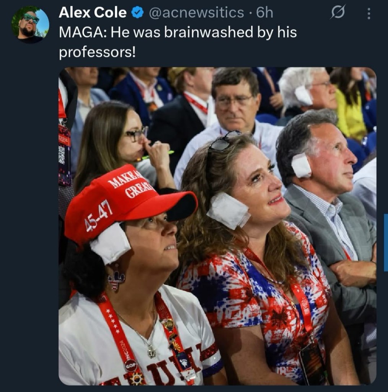Open the @acnewsitics handle link
The image size is (388, 392).
pyautogui.click(x=196, y=13)
